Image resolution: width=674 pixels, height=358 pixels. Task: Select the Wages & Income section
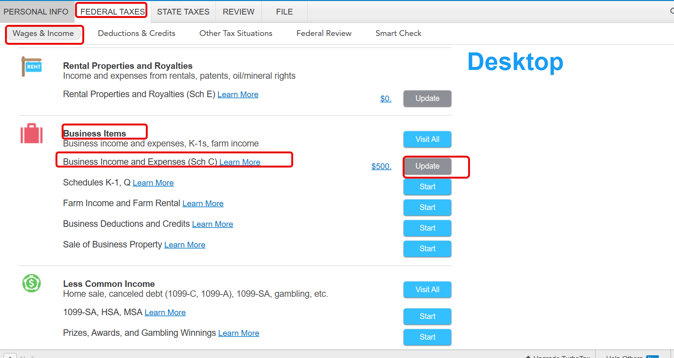pyautogui.click(x=43, y=33)
